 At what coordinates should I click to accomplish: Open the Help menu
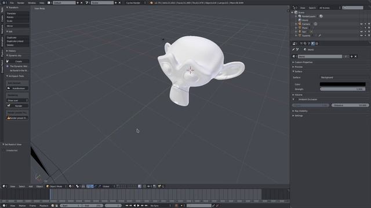[x=42, y=3]
